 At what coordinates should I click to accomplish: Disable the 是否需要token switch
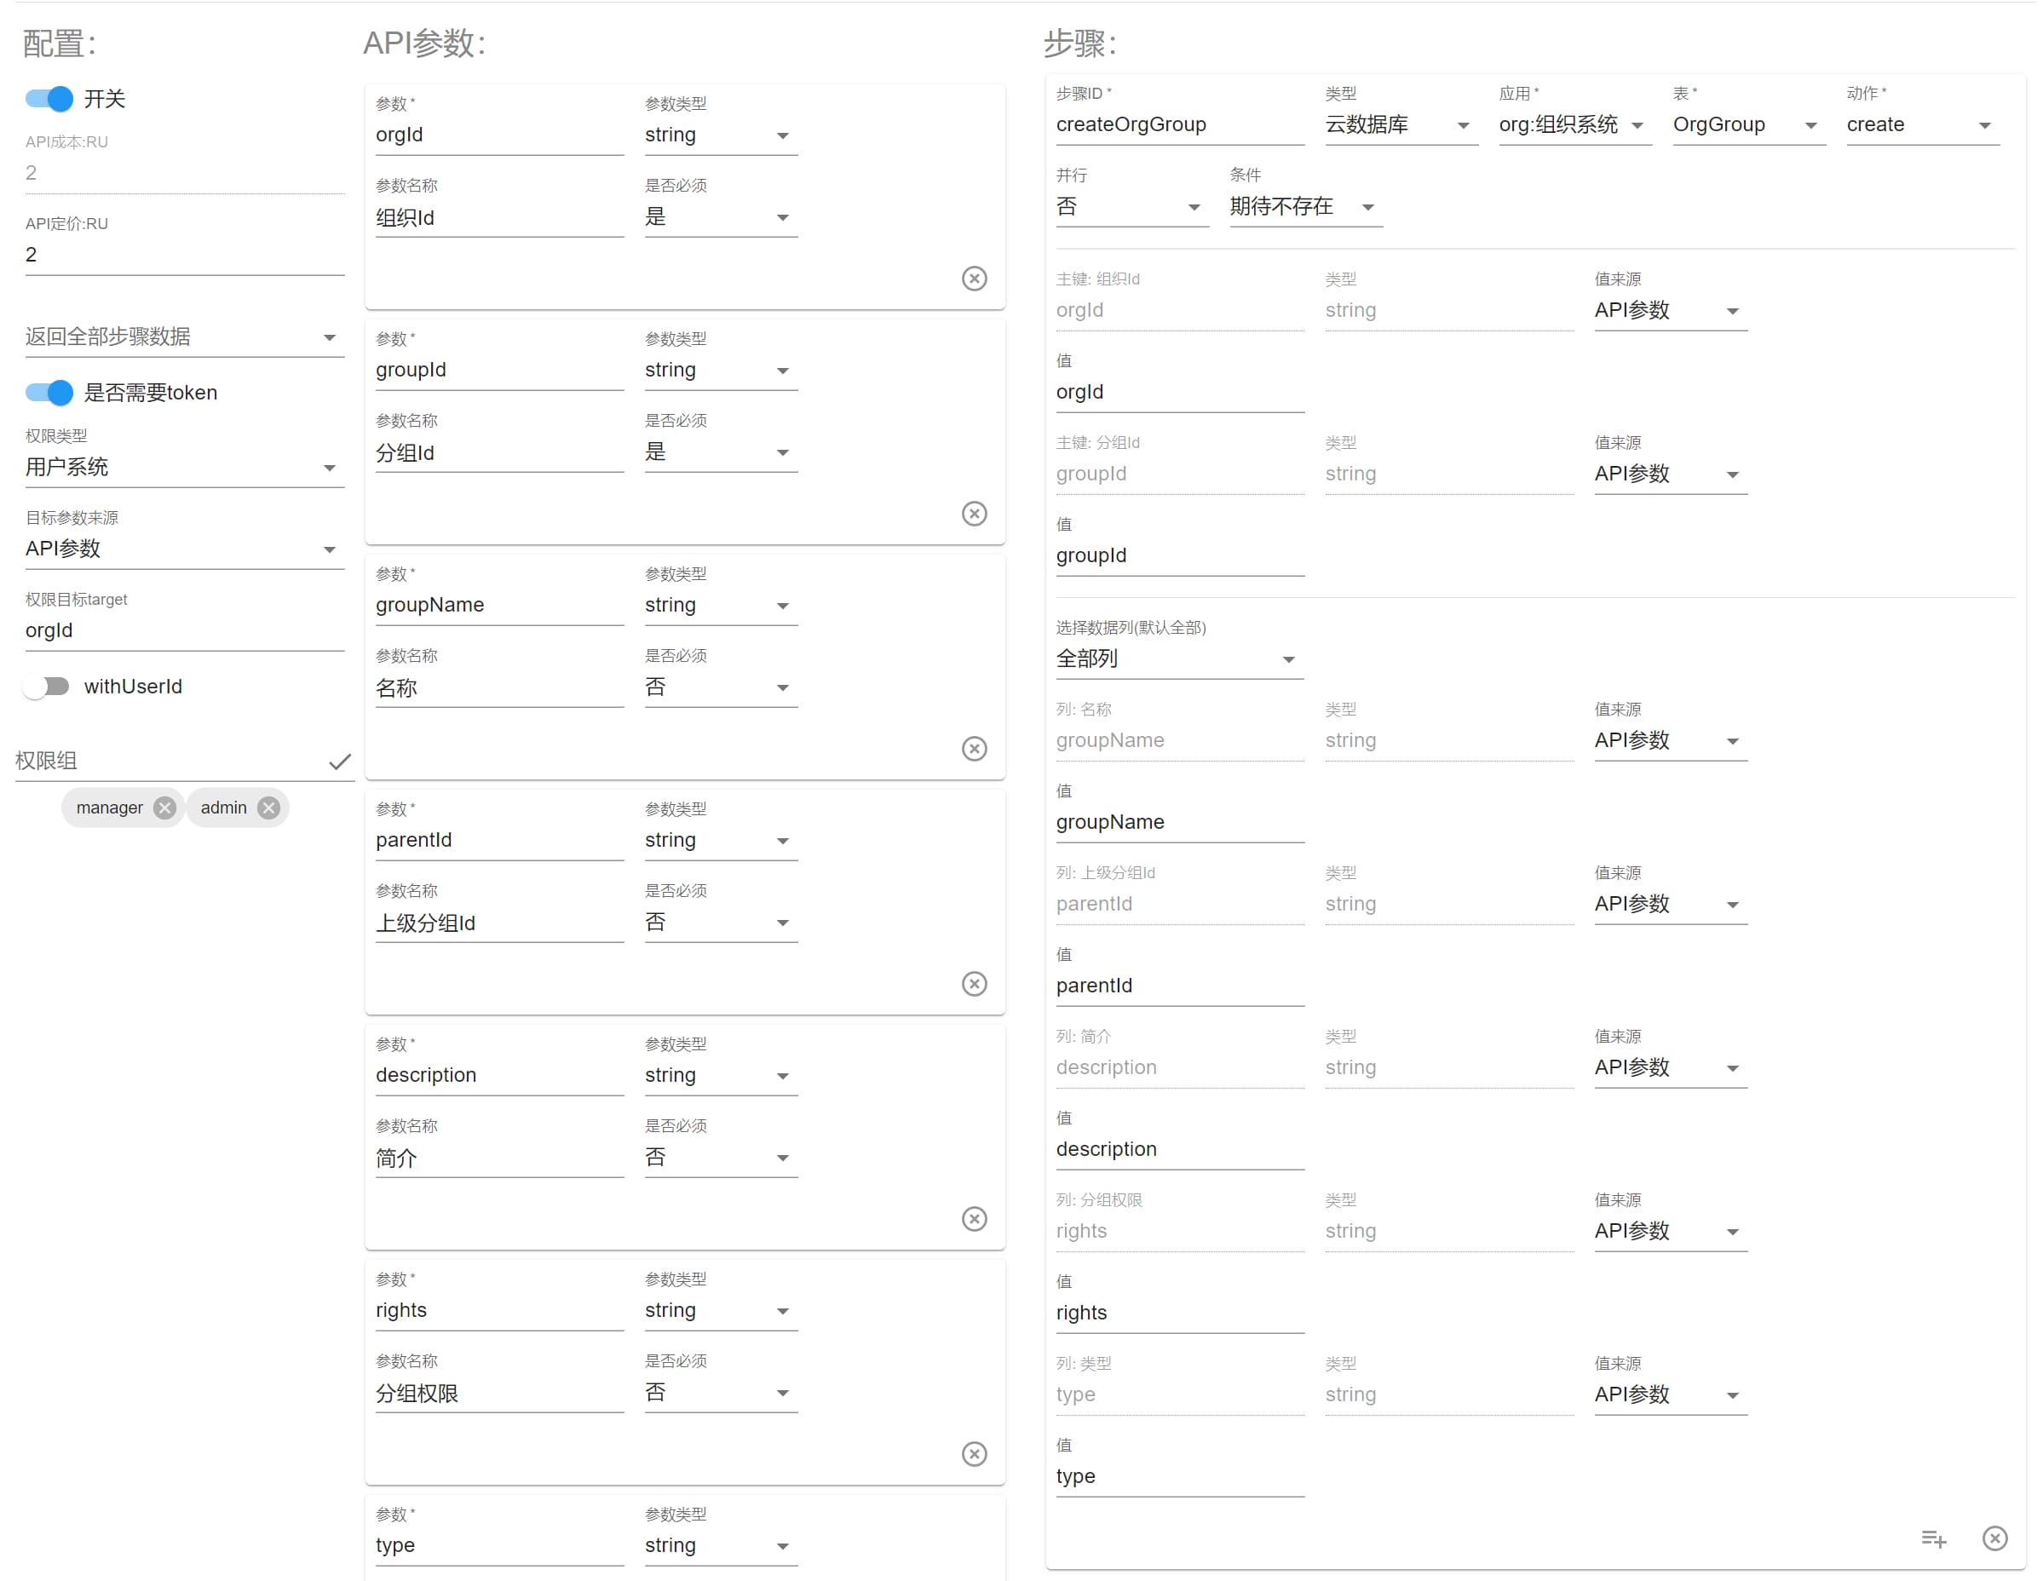49,393
